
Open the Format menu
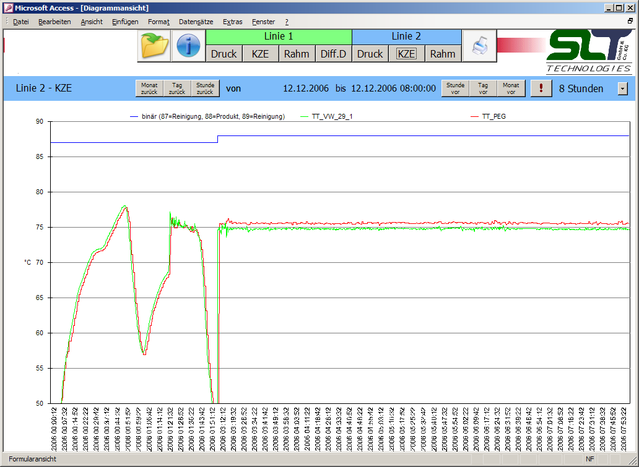pyautogui.click(x=159, y=22)
